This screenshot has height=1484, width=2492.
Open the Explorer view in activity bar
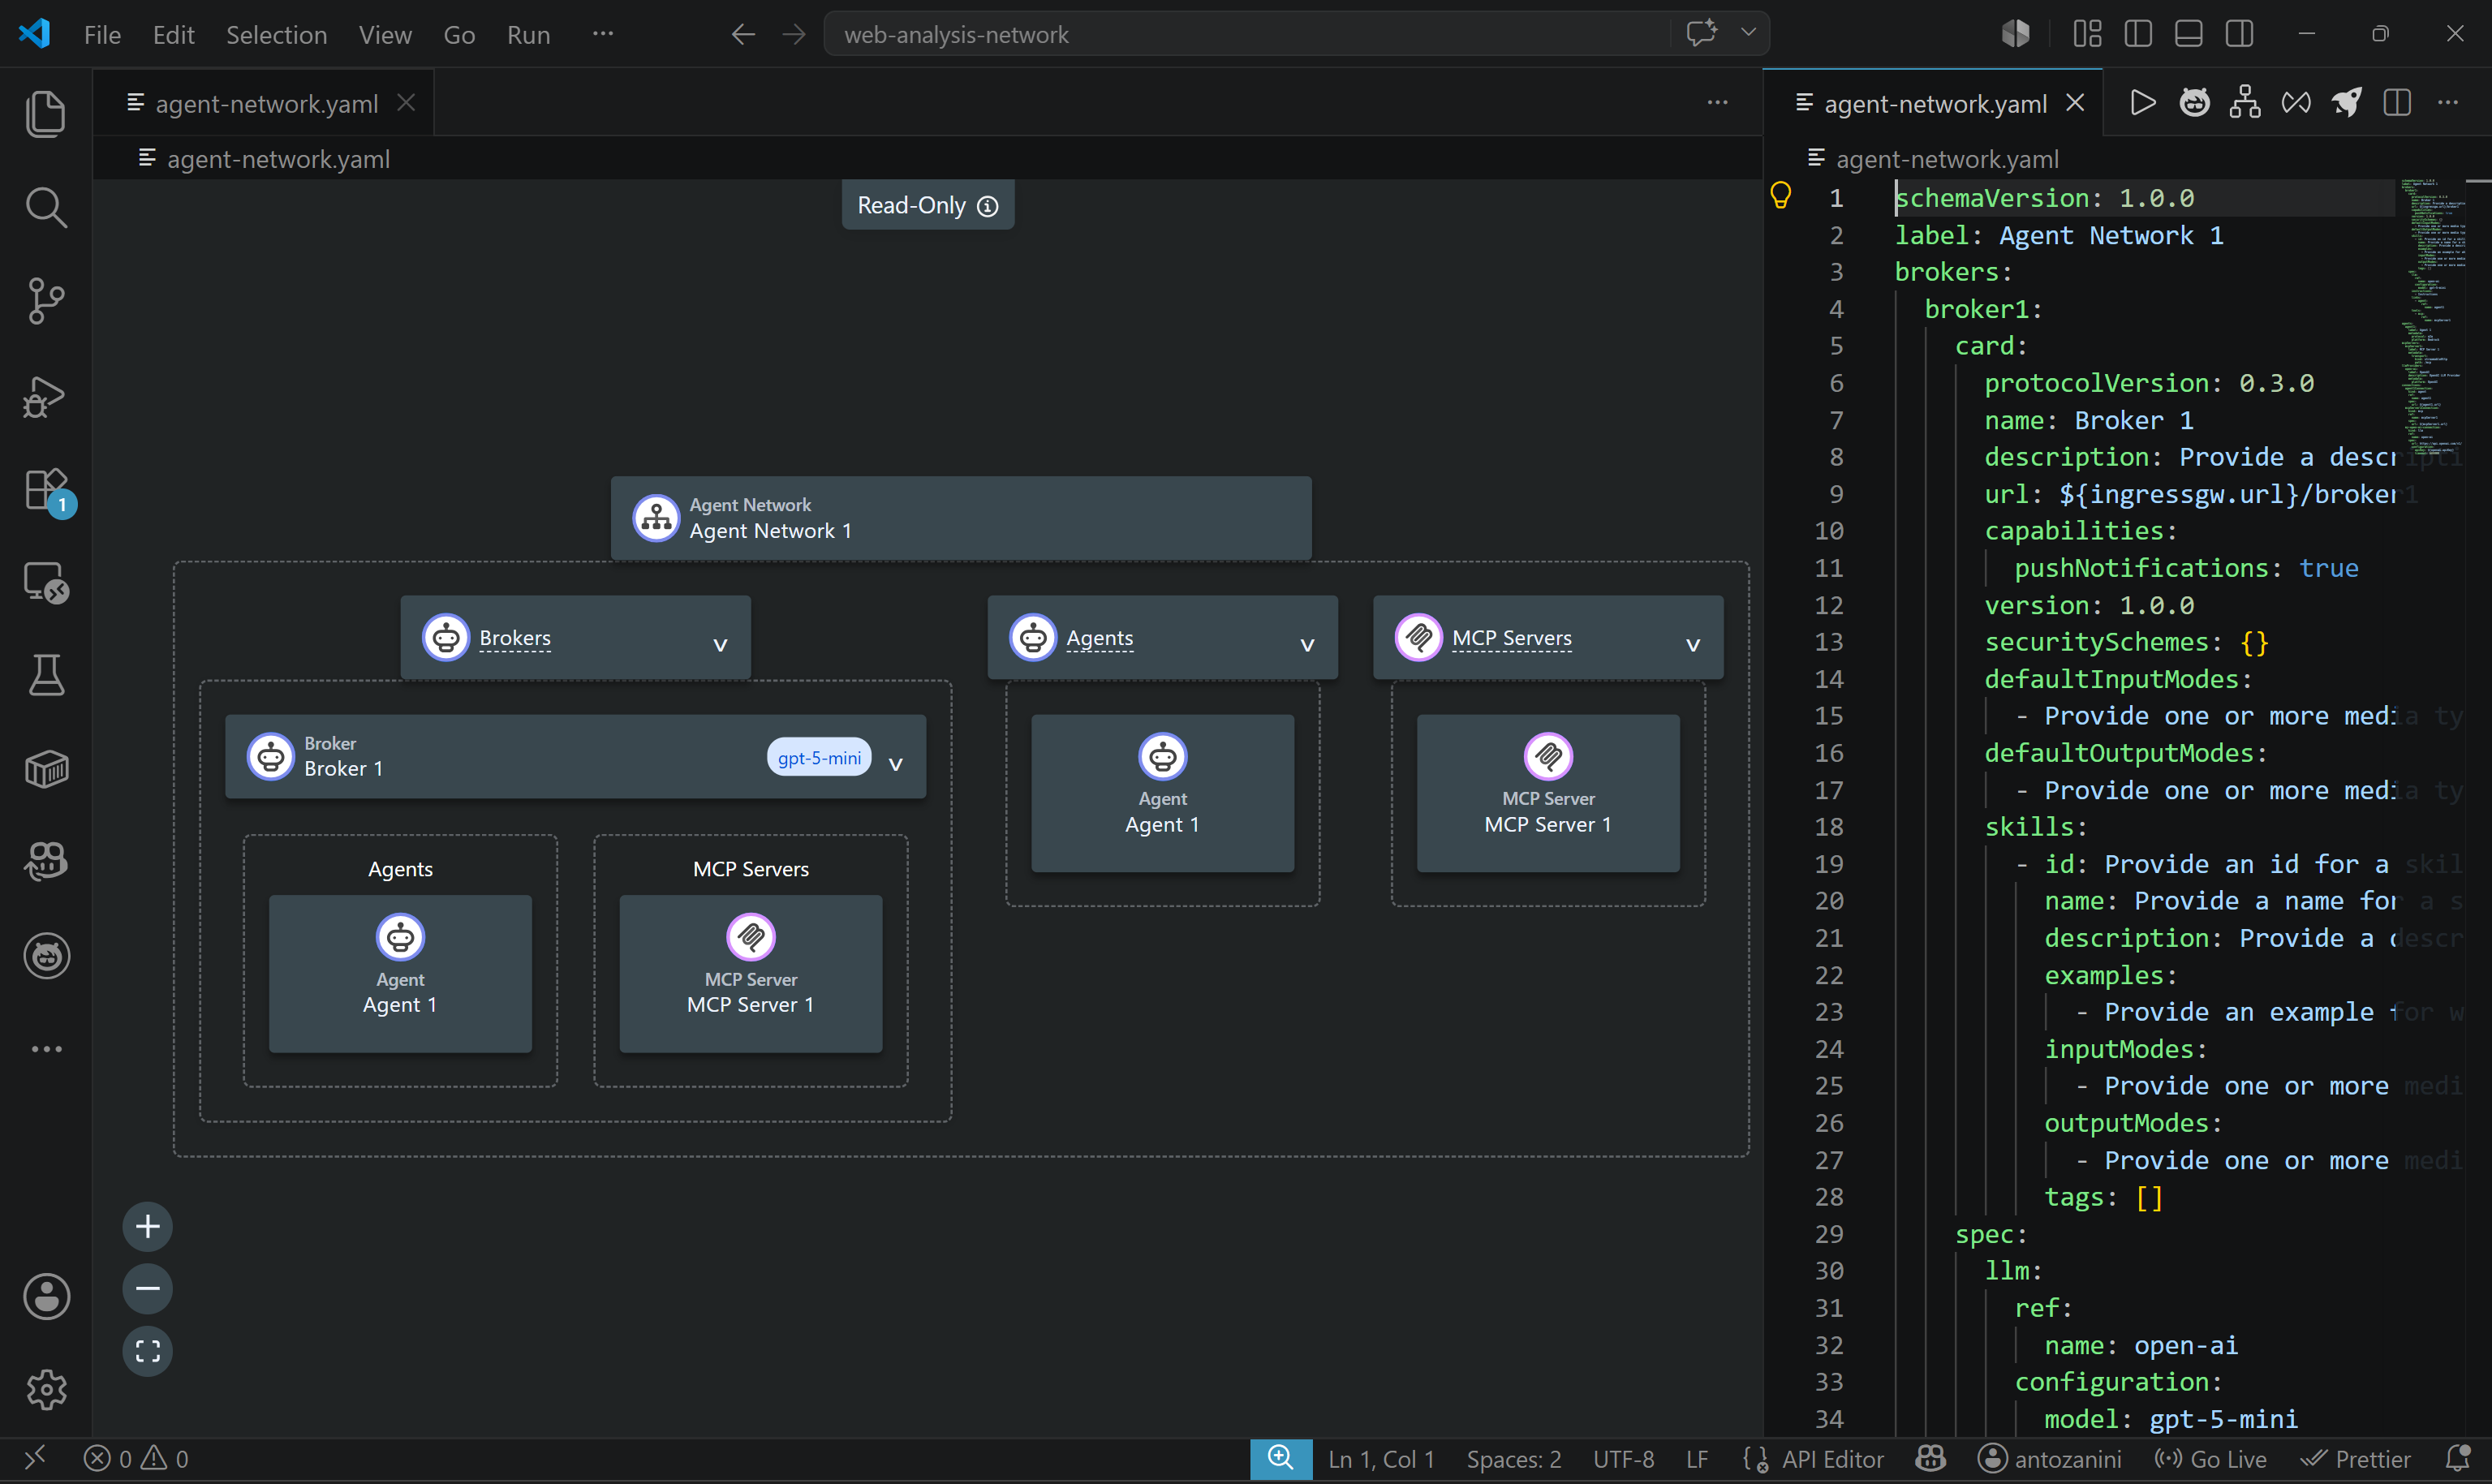tap(46, 113)
